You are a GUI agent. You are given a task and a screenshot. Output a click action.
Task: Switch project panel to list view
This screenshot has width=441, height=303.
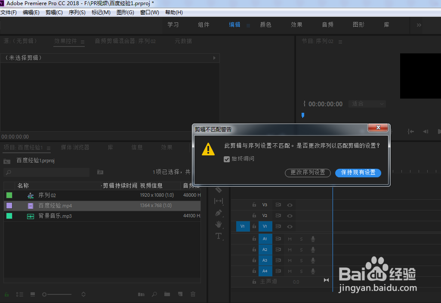point(20,294)
